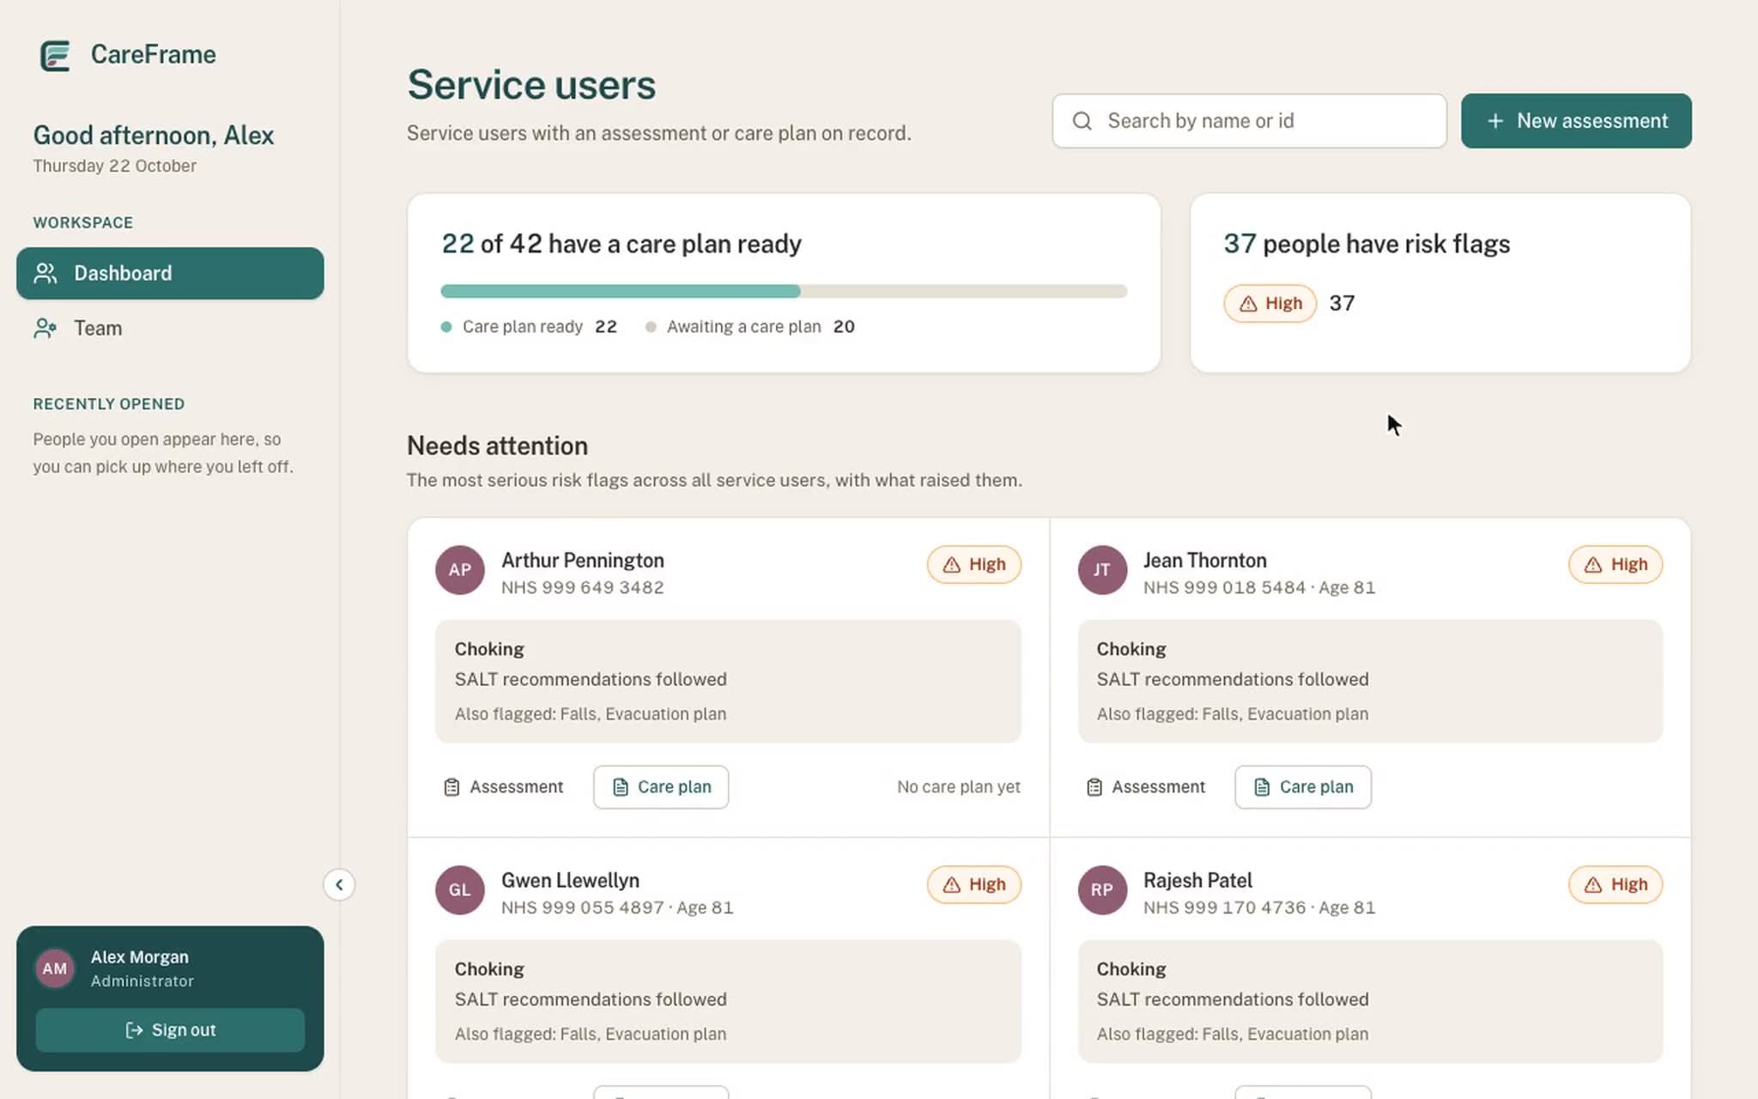Open Gwen Llewellyn's name
The width and height of the screenshot is (1758, 1099).
coord(570,880)
